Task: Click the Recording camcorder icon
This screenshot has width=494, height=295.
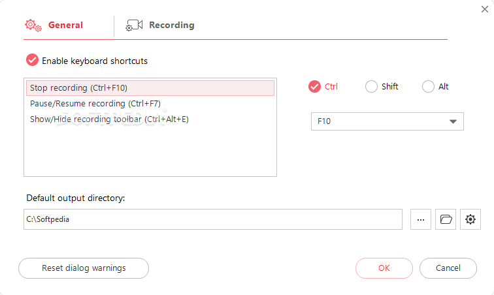Action: [134, 25]
